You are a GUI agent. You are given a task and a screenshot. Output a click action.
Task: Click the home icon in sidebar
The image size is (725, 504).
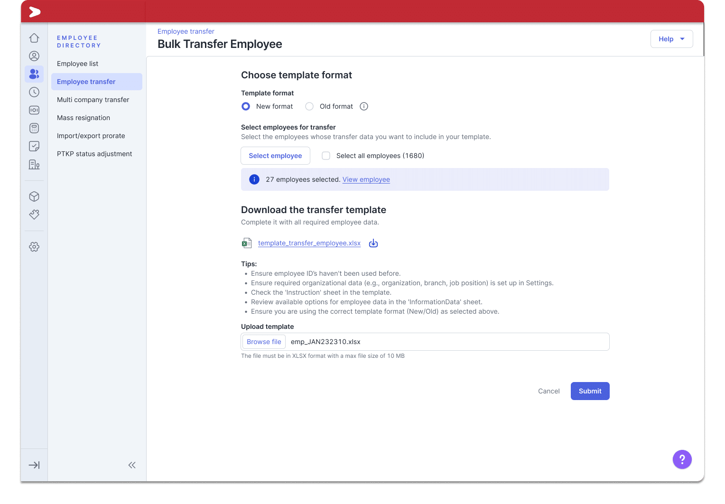point(34,38)
